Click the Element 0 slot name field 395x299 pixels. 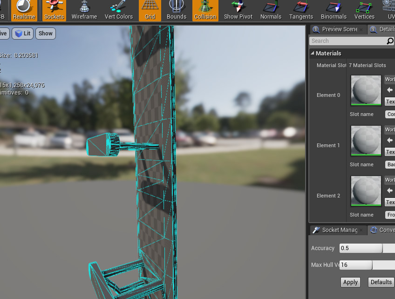pos(390,114)
